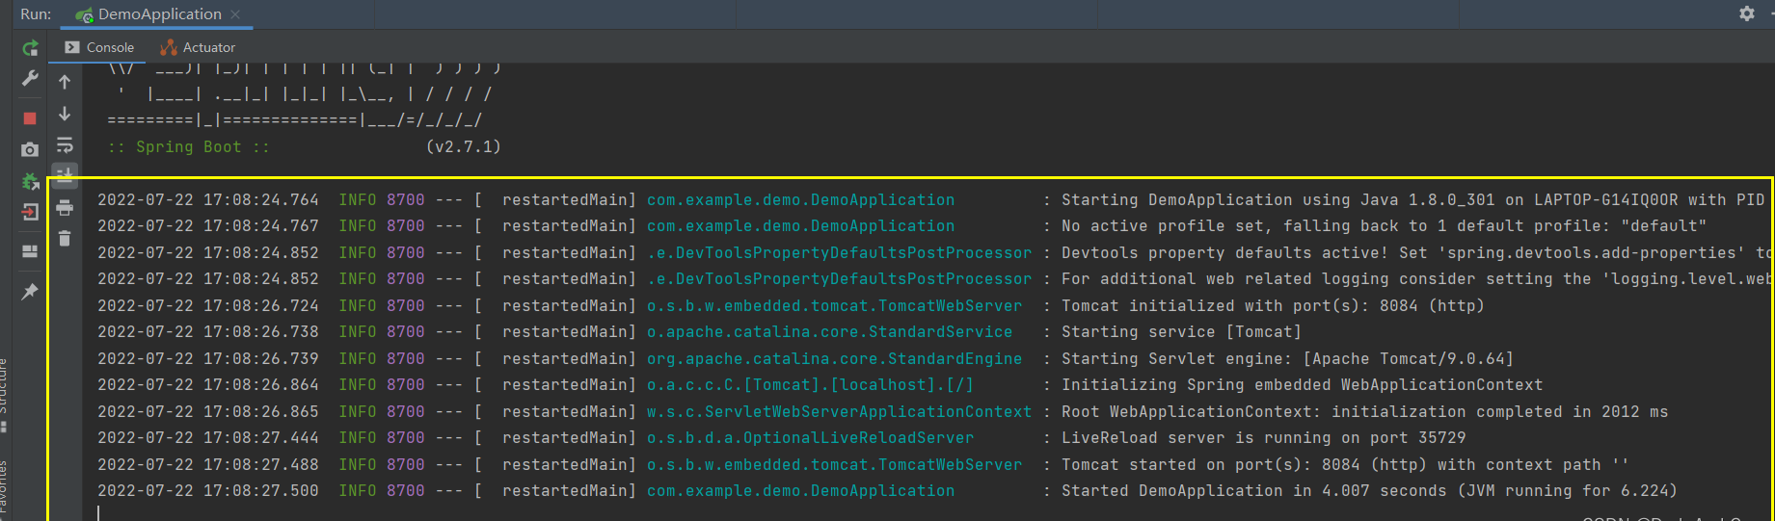Switch to the Actuator tab
The height and width of the screenshot is (521, 1775).
tap(198, 47)
